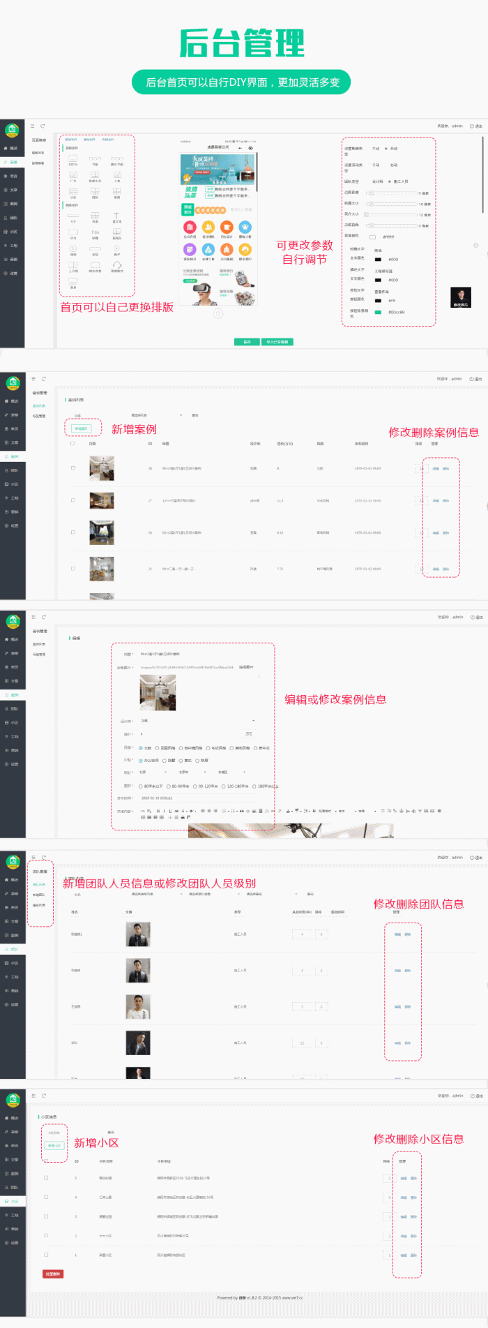Click 删除 for case ID 26
This screenshot has height=1328, width=488.
446,532
